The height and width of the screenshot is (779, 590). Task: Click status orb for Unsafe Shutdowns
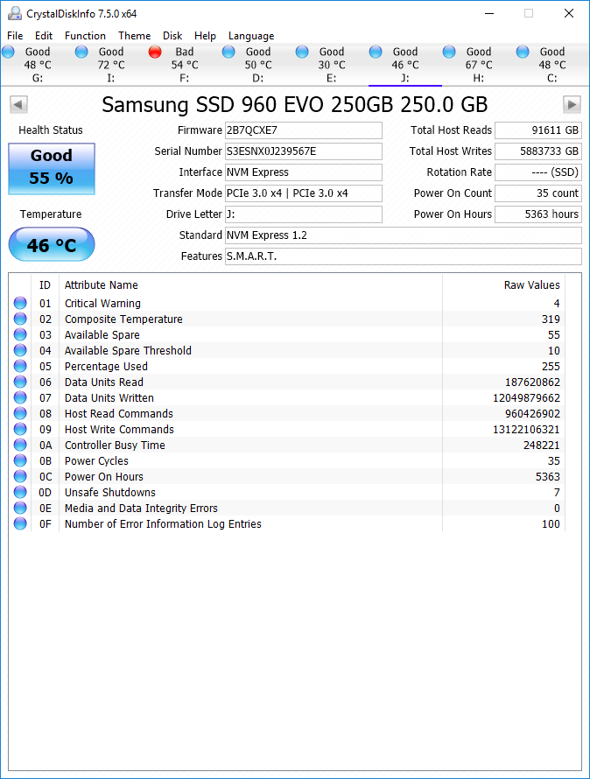(20, 492)
